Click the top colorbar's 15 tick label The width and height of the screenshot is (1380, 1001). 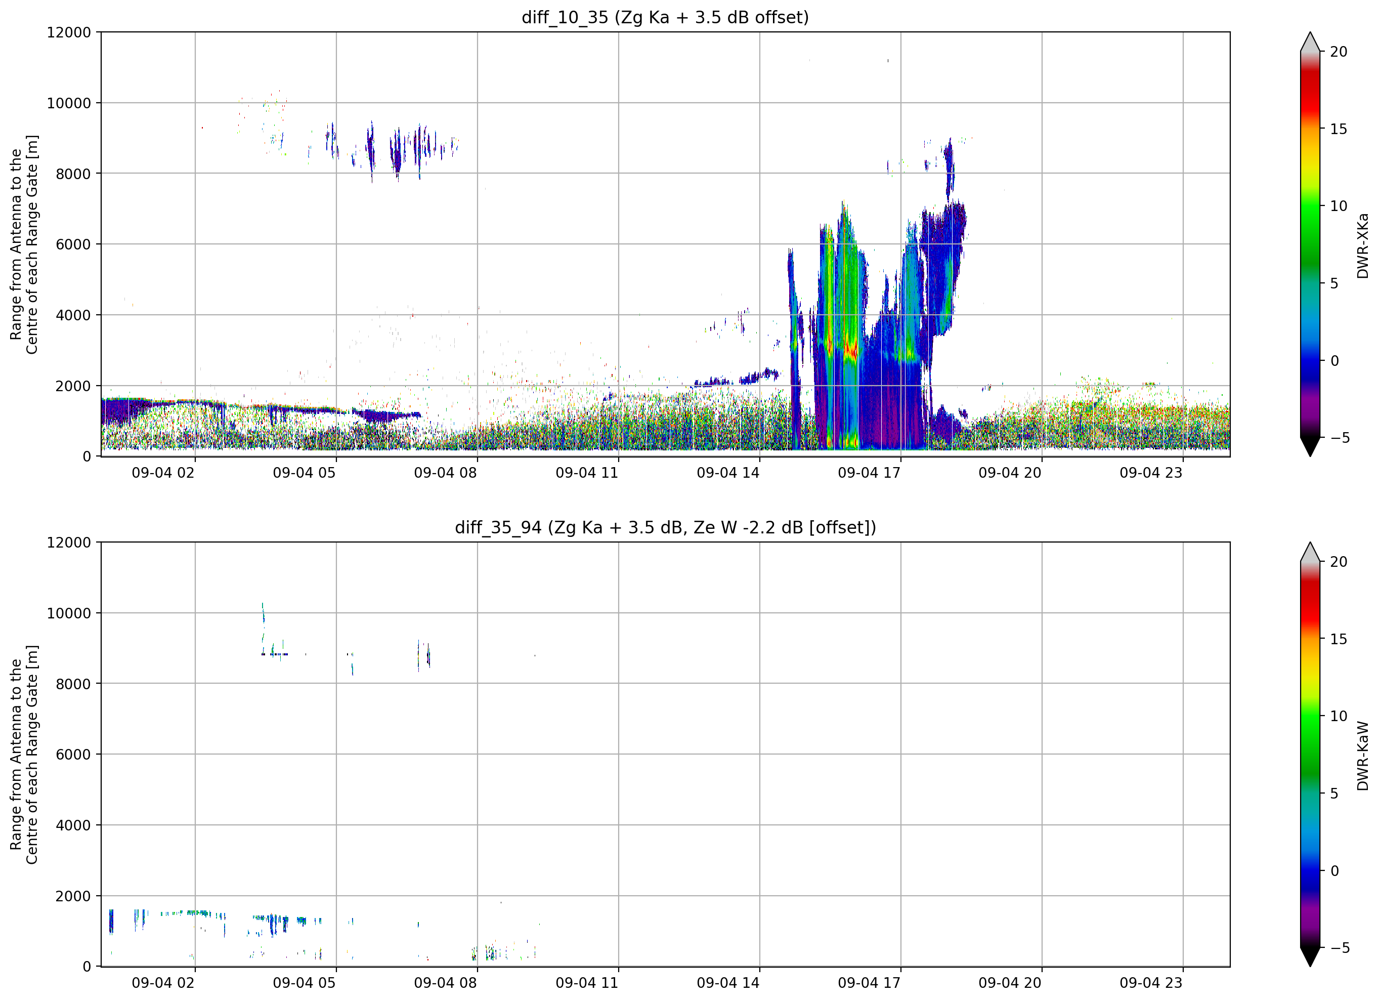pos(1339,129)
